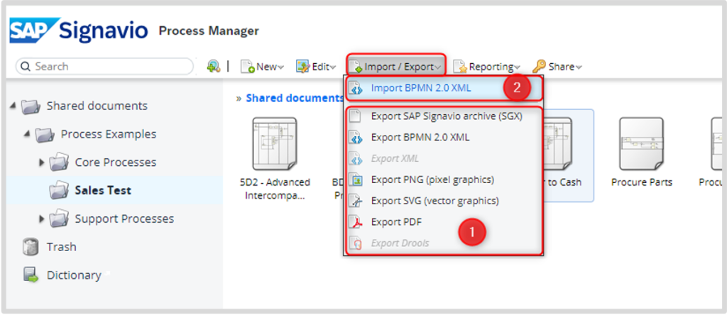Choose Export SAP Signavio archive (SGX)
This screenshot has width=727, height=315.
click(x=444, y=116)
